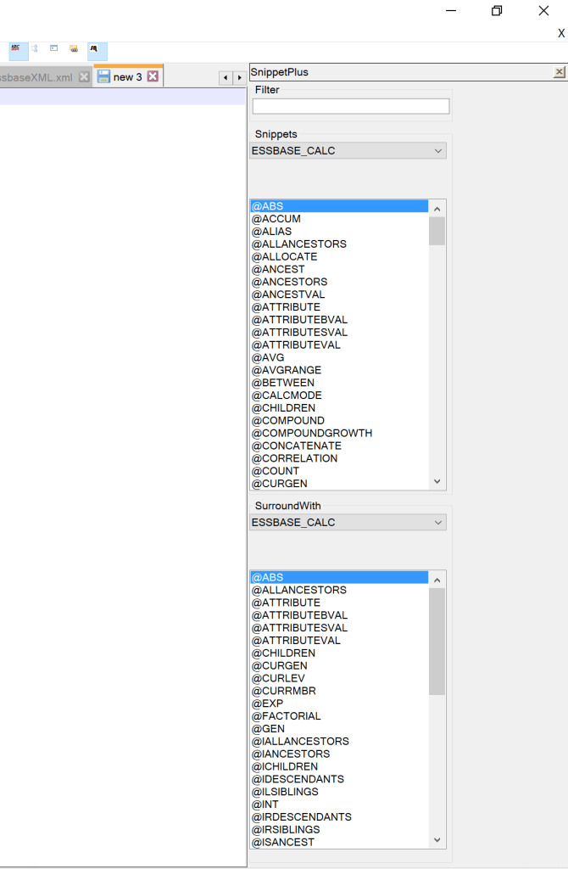Click the Snippets list scrollbar thumb
568x869 pixels.
click(x=437, y=231)
